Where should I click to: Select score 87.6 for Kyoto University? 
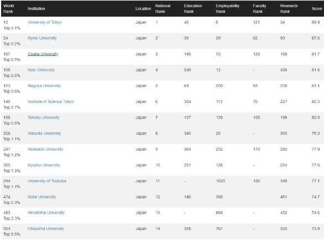[x=316, y=38]
